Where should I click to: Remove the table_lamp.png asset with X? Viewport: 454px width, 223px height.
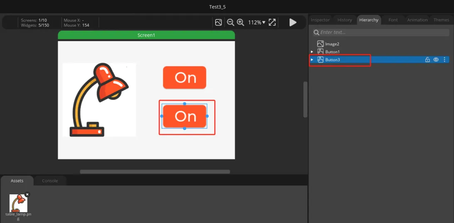pos(27,194)
